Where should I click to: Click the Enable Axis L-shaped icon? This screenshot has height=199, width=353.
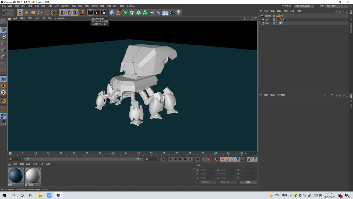click(x=3, y=71)
